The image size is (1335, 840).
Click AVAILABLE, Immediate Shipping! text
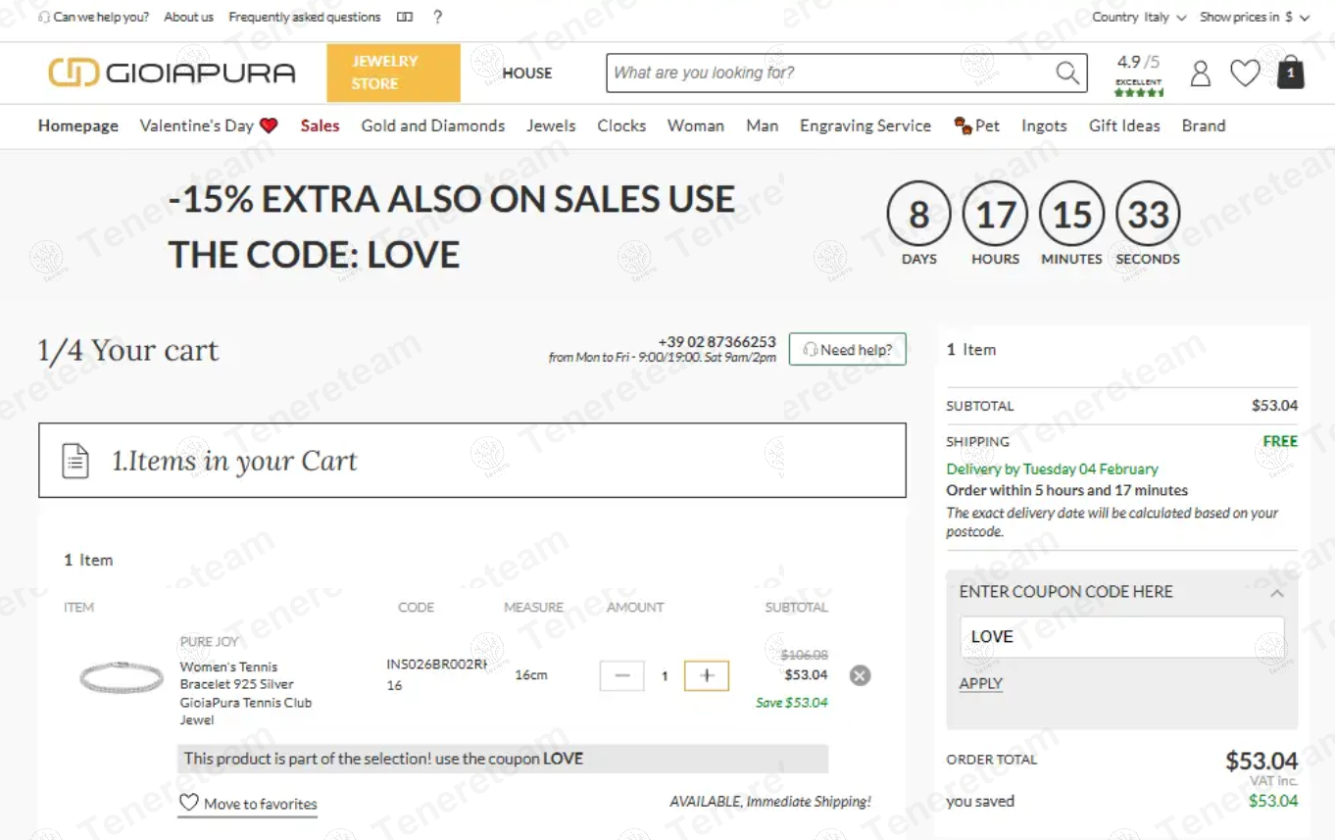pyautogui.click(x=770, y=802)
